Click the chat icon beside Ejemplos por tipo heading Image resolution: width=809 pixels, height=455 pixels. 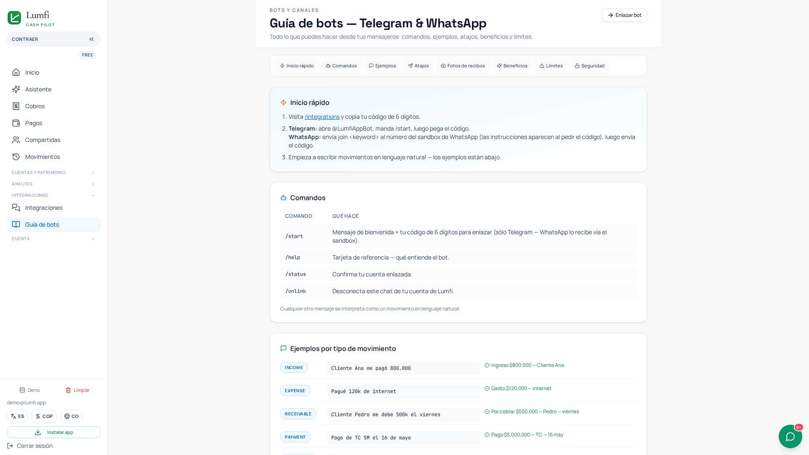pos(284,348)
